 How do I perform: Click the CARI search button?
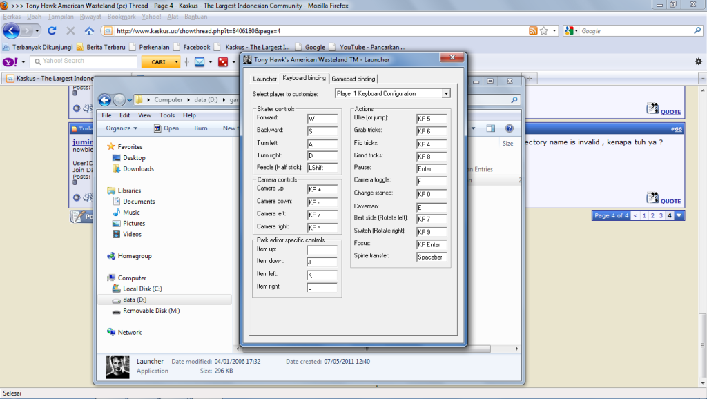(158, 61)
